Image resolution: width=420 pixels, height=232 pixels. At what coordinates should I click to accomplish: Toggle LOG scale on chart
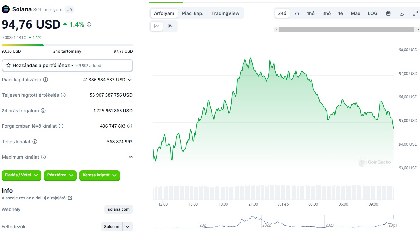pyautogui.click(x=373, y=13)
